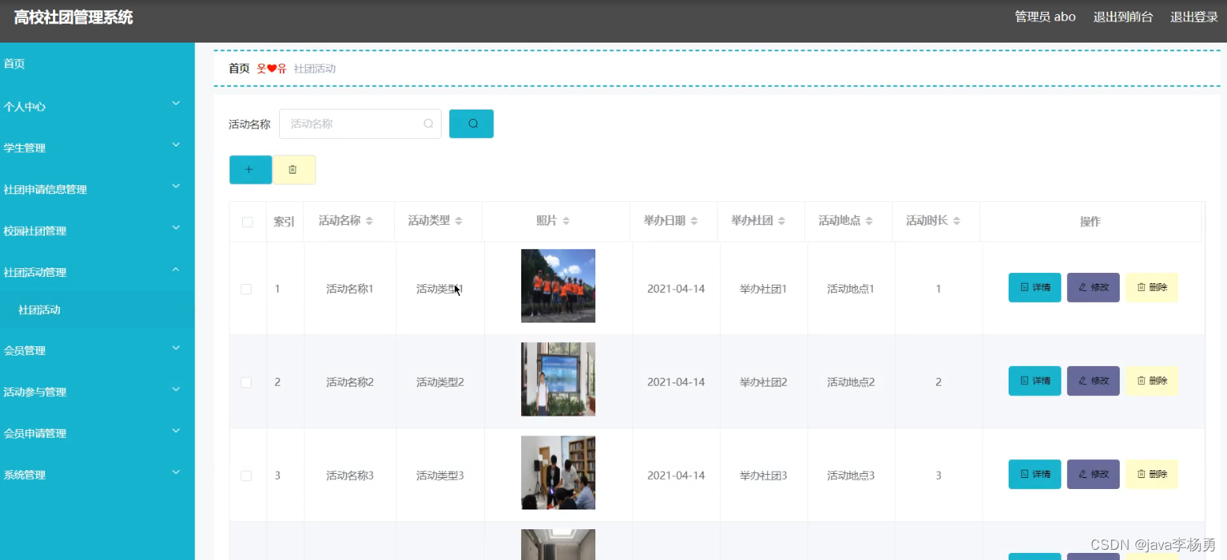Open photo thumbnail for 活动名称3
This screenshot has width=1227, height=560.
point(558,472)
